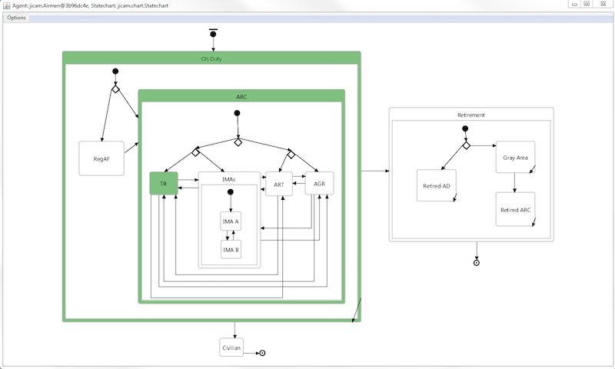Screen dimensions: 615x369
Task: Select the Retired ARC state
Action: point(514,209)
